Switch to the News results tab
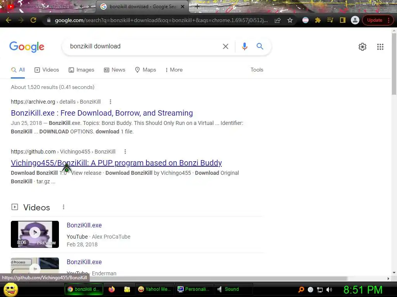Screen dimensions: 397x297 115,70
